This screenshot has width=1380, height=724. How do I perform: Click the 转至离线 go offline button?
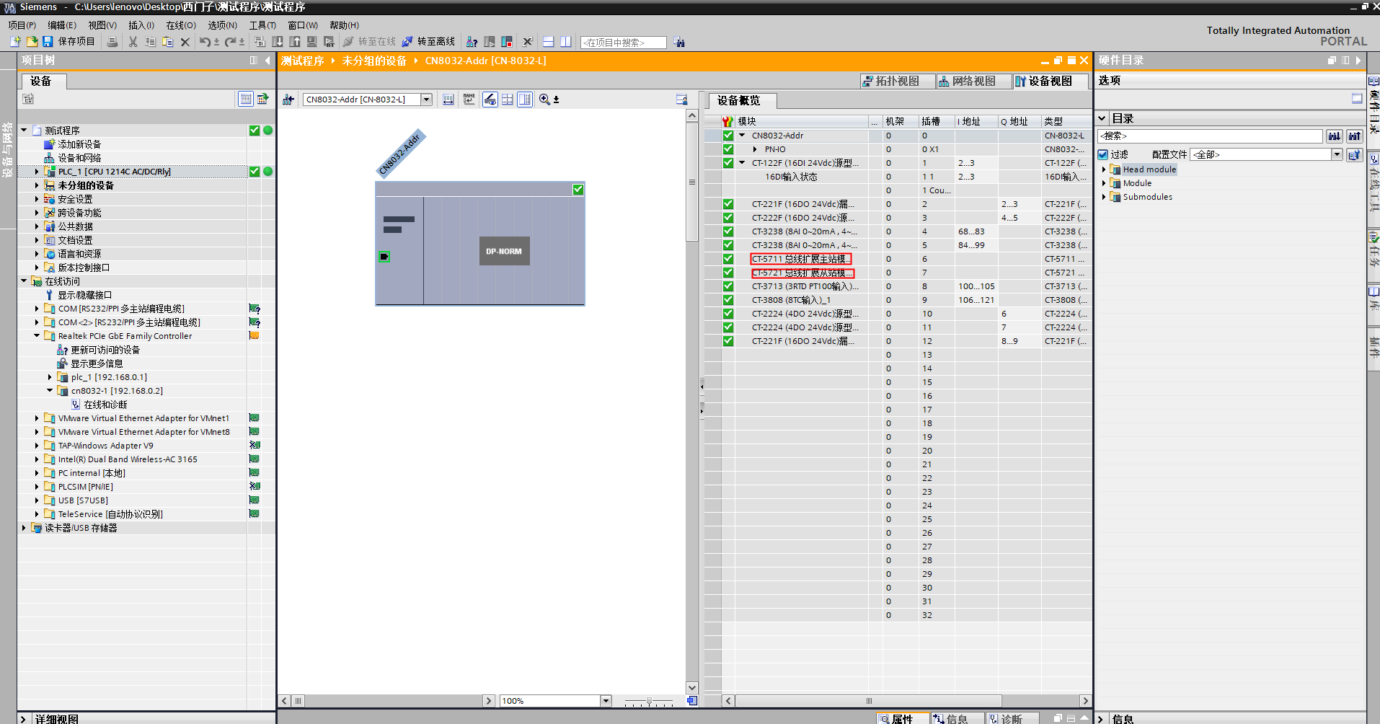[x=429, y=42]
